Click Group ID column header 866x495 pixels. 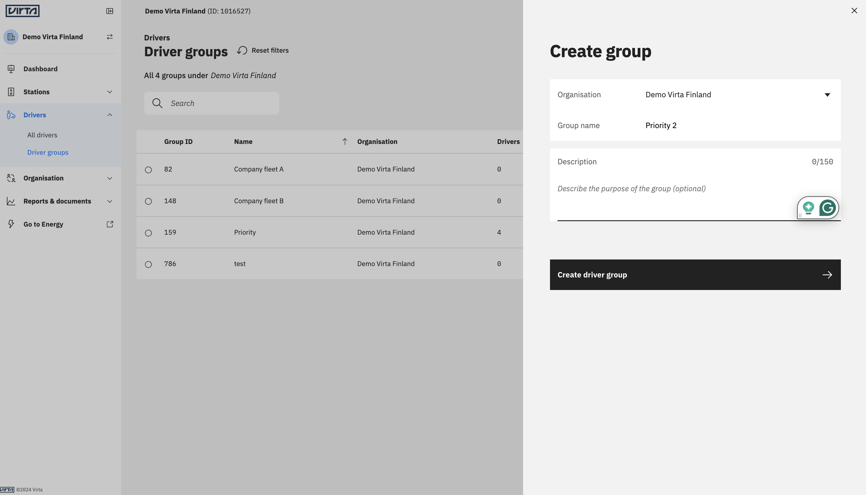coord(178,142)
